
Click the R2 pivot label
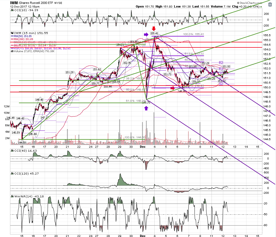tap(221, 62)
